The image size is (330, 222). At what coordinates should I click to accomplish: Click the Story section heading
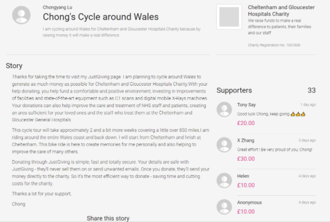(x=14, y=66)
